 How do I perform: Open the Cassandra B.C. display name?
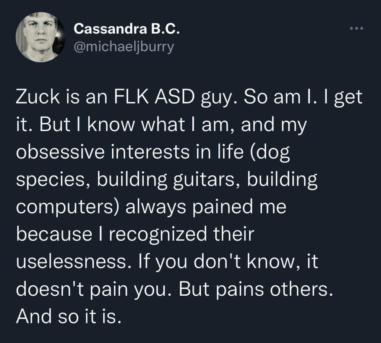[127, 29]
